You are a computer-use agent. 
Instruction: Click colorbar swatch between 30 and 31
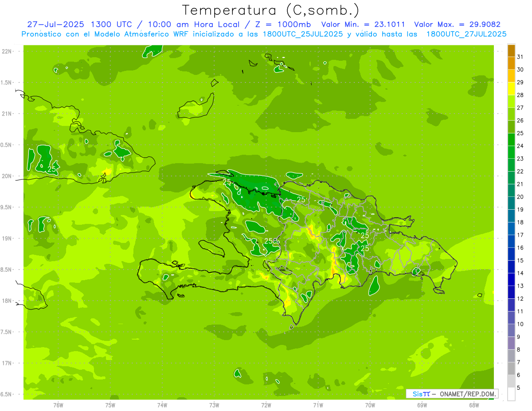pyautogui.click(x=511, y=64)
